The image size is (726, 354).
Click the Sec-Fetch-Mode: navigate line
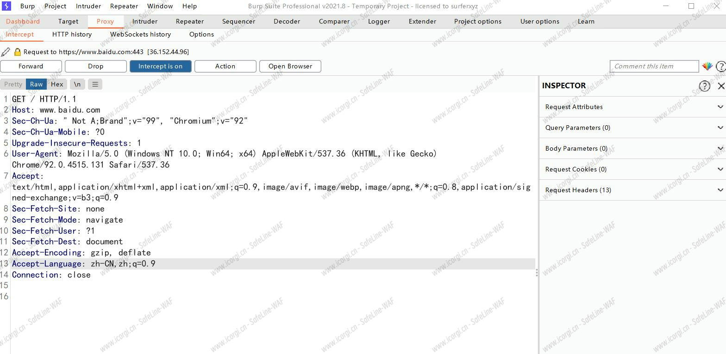point(67,220)
